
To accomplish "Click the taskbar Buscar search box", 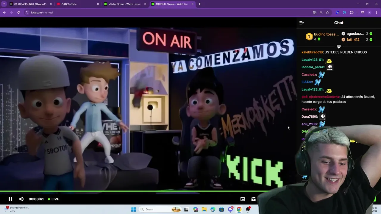I will pos(160,209).
